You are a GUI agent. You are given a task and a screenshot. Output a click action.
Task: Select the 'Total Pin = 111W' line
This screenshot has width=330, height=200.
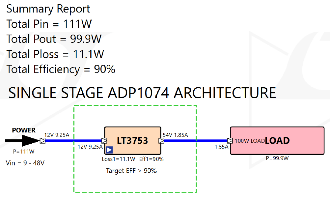point(49,24)
